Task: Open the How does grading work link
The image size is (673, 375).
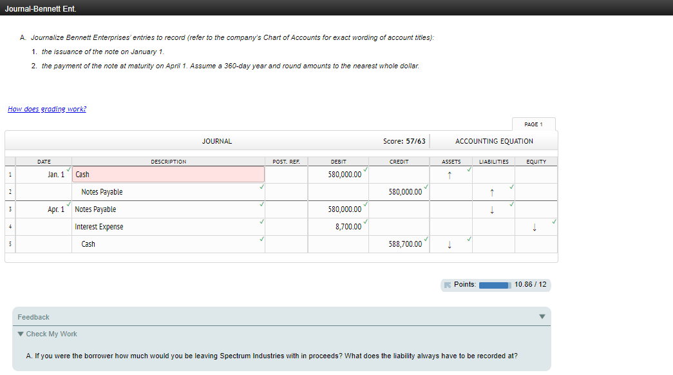Action: tap(46, 109)
